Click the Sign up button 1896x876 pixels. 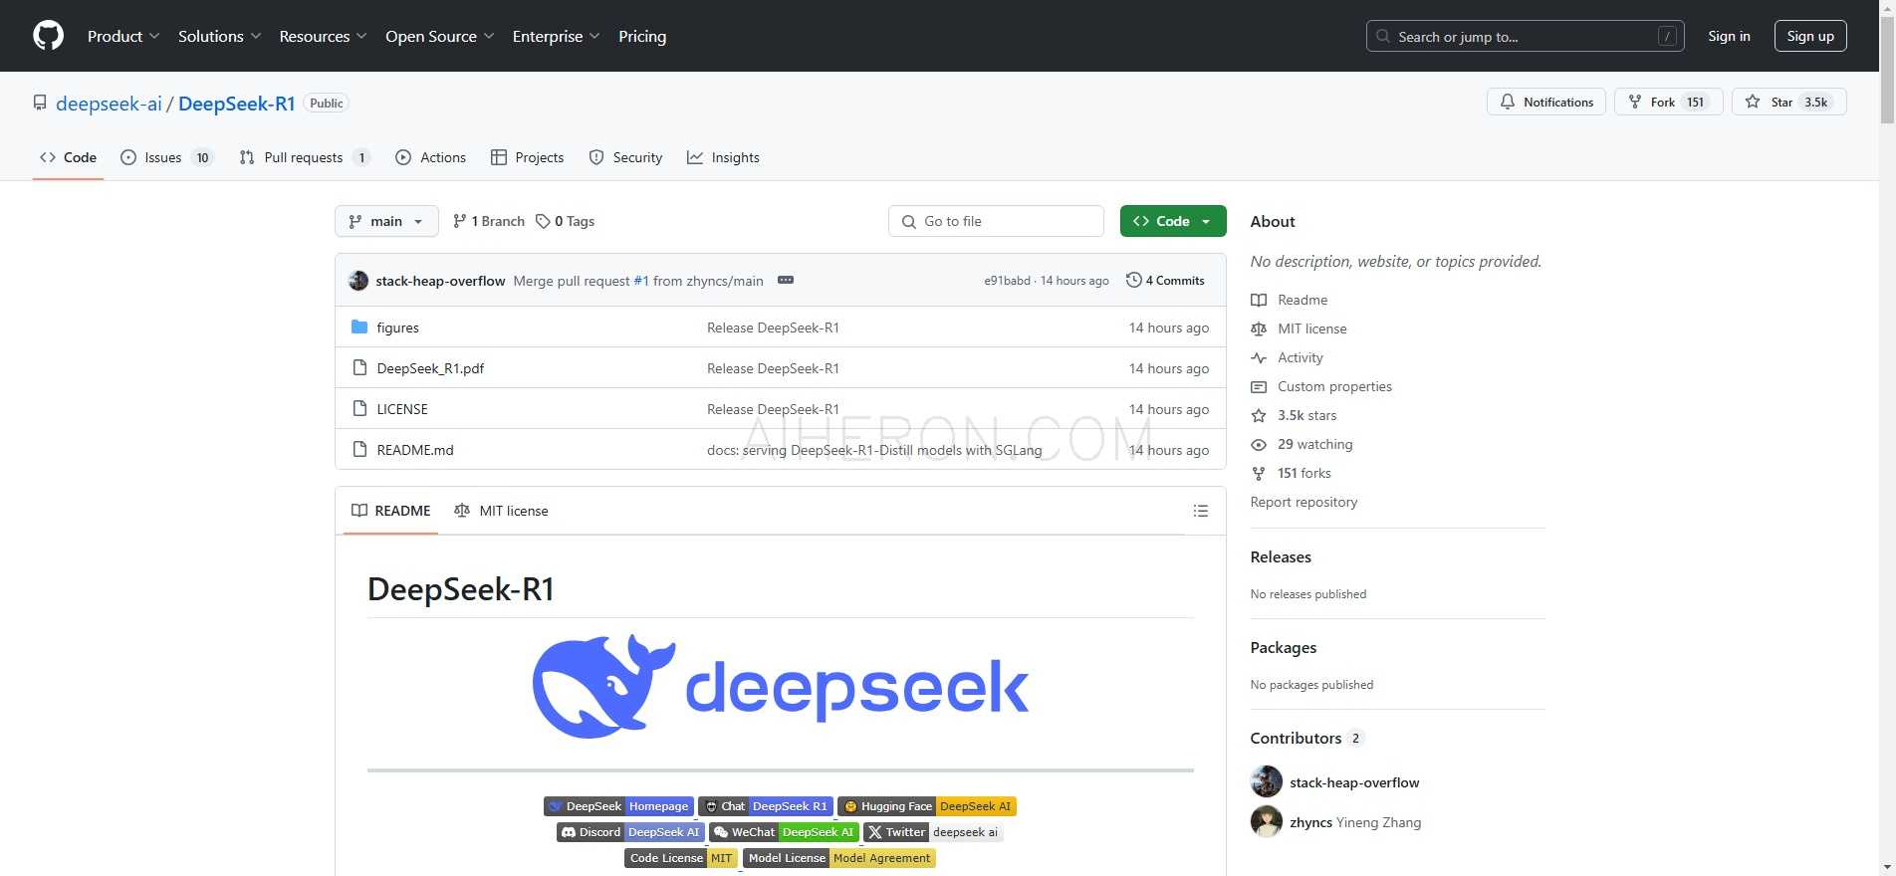click(1809, 36)
